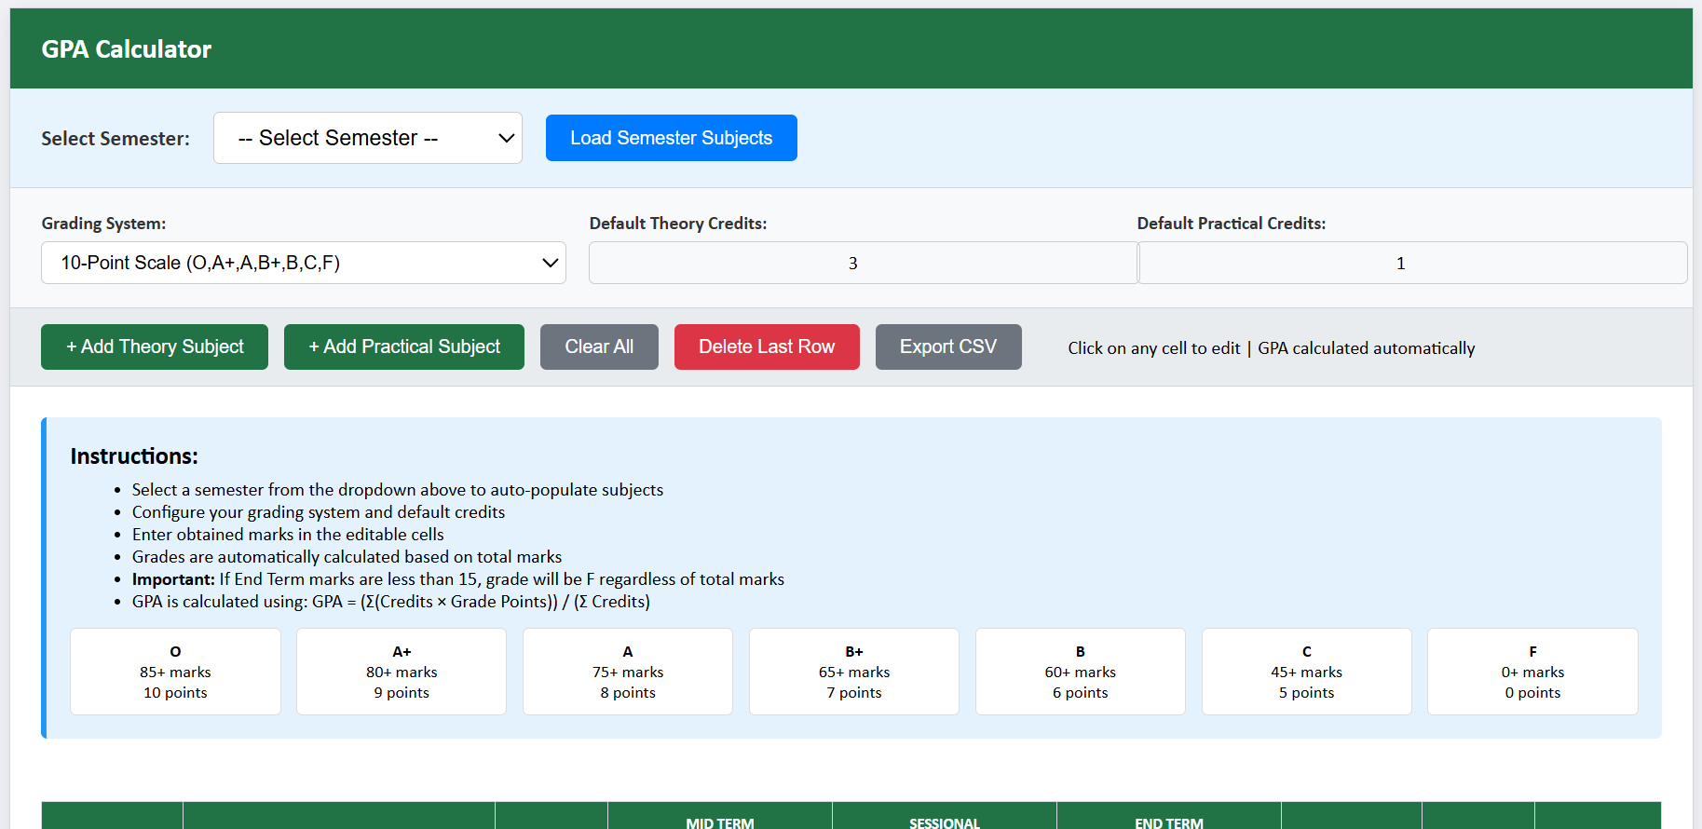Select the B+ grade 65+ marks card

click(x=854, y=672)
